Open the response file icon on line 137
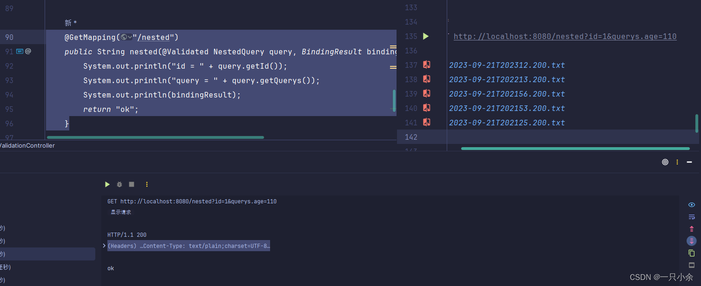This screenshot has height=286, width=701. pos(426,65)
